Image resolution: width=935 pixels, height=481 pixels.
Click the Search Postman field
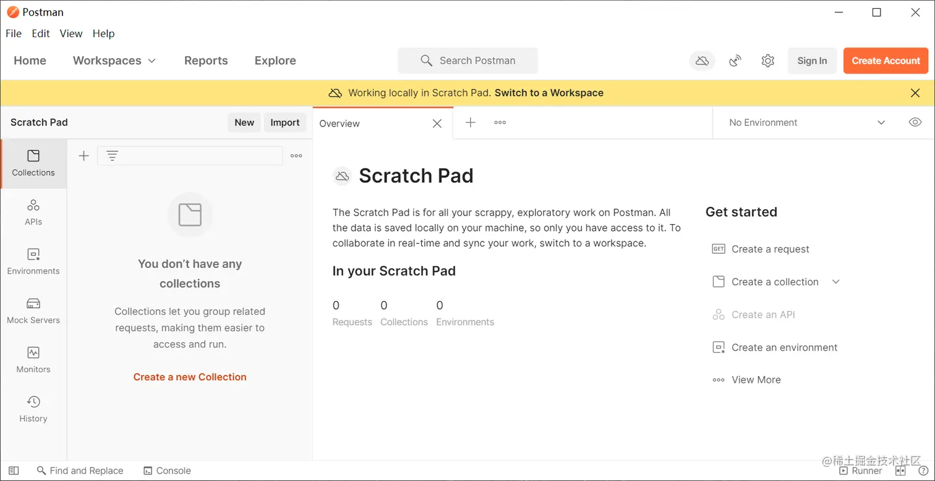467,61
